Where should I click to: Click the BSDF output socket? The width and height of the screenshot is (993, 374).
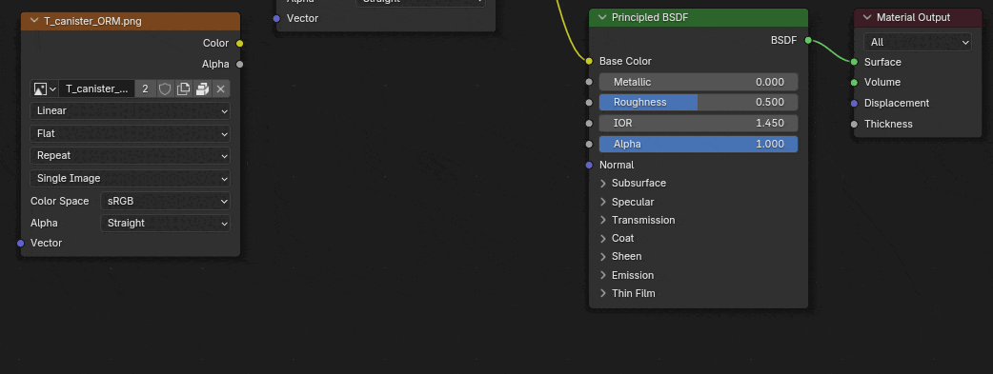pyautogui.click(x=808, y=40)
